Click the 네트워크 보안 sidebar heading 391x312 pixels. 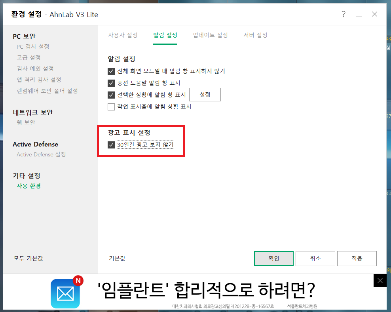click(x=33, y=112)
